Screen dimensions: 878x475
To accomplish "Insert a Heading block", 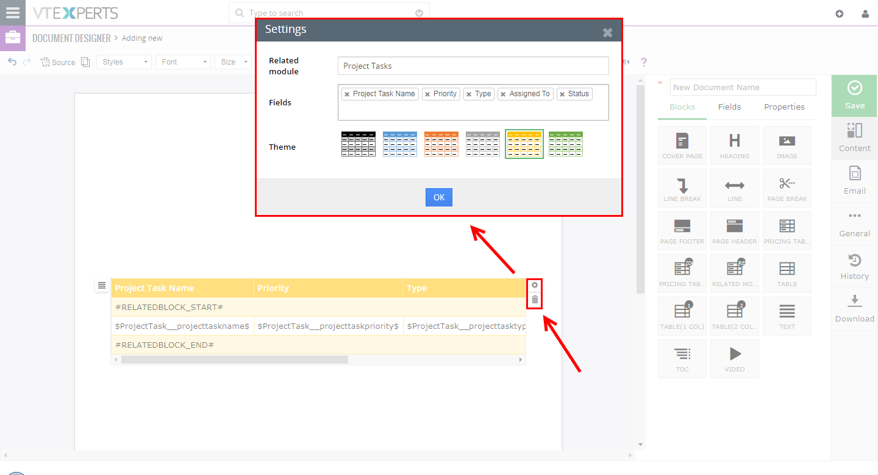I will [734, 145].
